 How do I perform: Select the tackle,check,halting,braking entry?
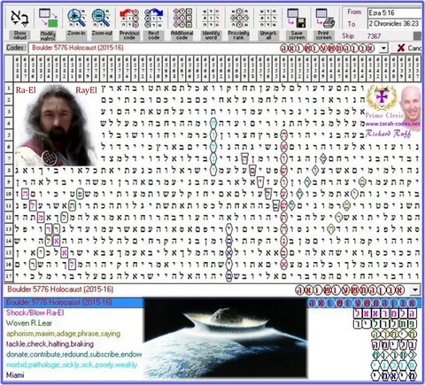click(50, 344)
